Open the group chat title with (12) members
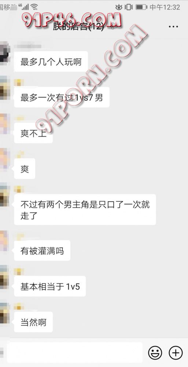 coord(78,26)
